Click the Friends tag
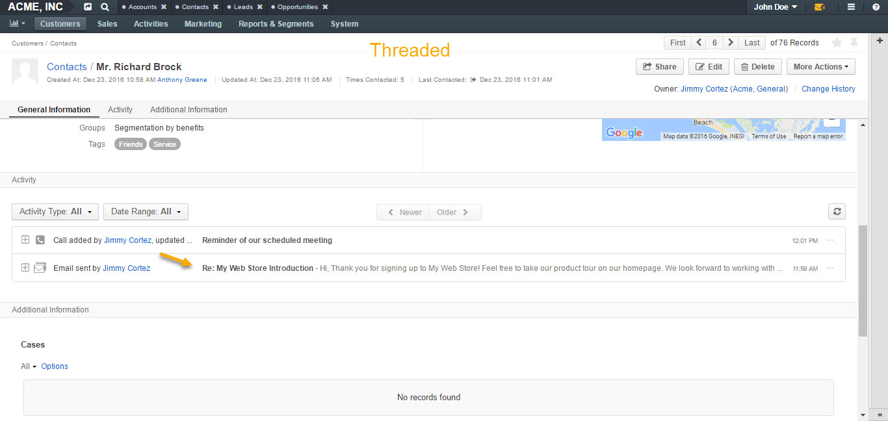This screenshot has width=888, height=421. tap(131, 144)
